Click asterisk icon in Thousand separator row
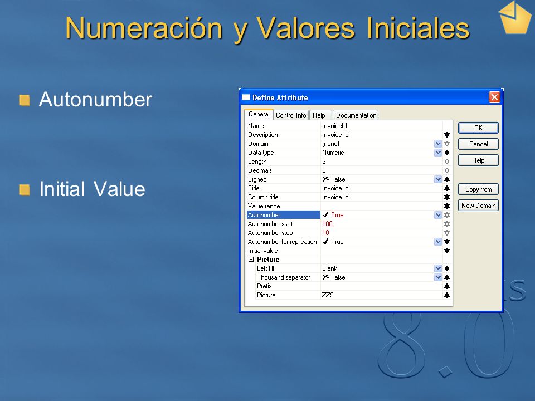The height and width of the screenshot is (401, 535). click(446, 277)
